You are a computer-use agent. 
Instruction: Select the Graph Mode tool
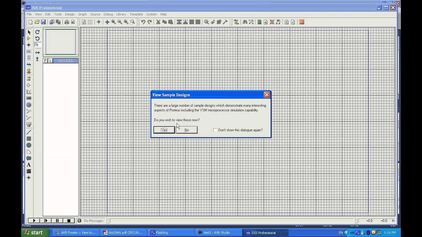point(29,92)
